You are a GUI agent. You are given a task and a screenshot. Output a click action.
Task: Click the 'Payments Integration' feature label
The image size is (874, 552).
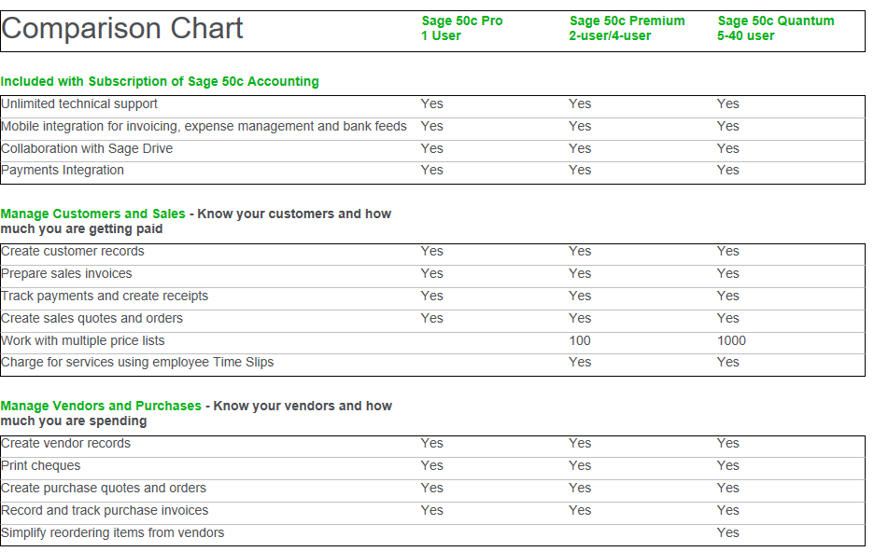coord(63,170)
